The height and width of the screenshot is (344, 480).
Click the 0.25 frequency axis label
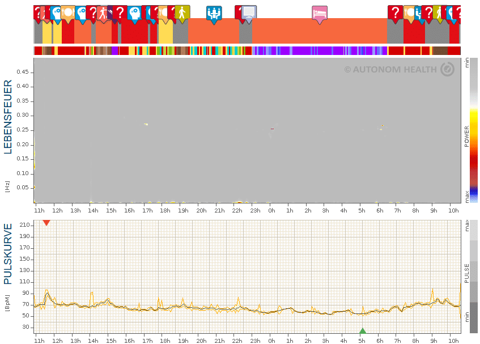click(x=23, y=130)
